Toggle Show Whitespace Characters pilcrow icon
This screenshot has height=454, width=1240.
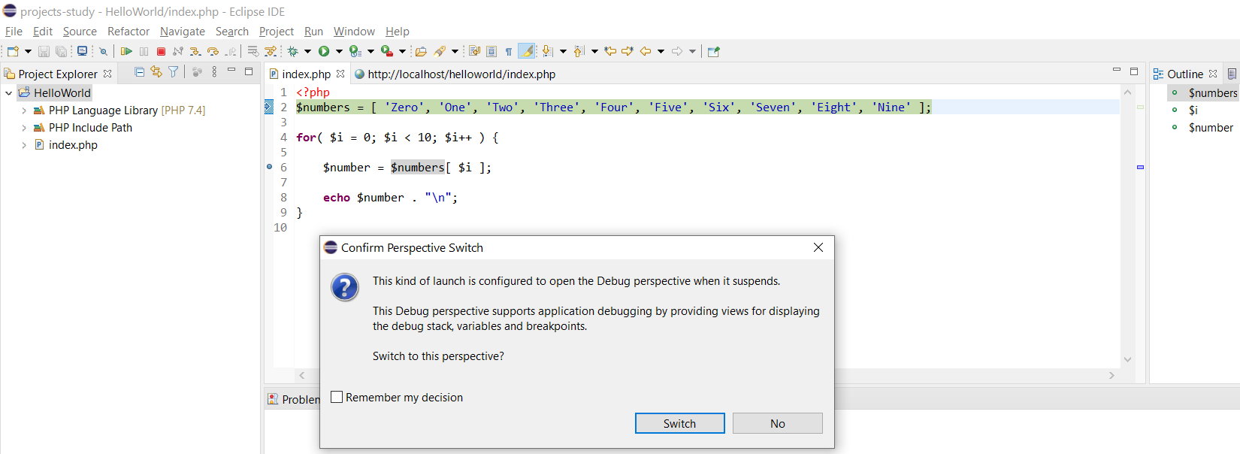click(x=509, y=51)
